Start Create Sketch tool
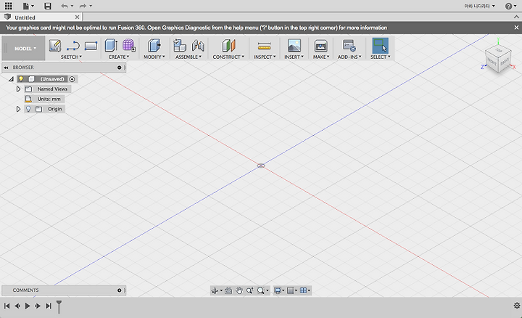Screen dimensions: 522x318 tap(55, 45)
